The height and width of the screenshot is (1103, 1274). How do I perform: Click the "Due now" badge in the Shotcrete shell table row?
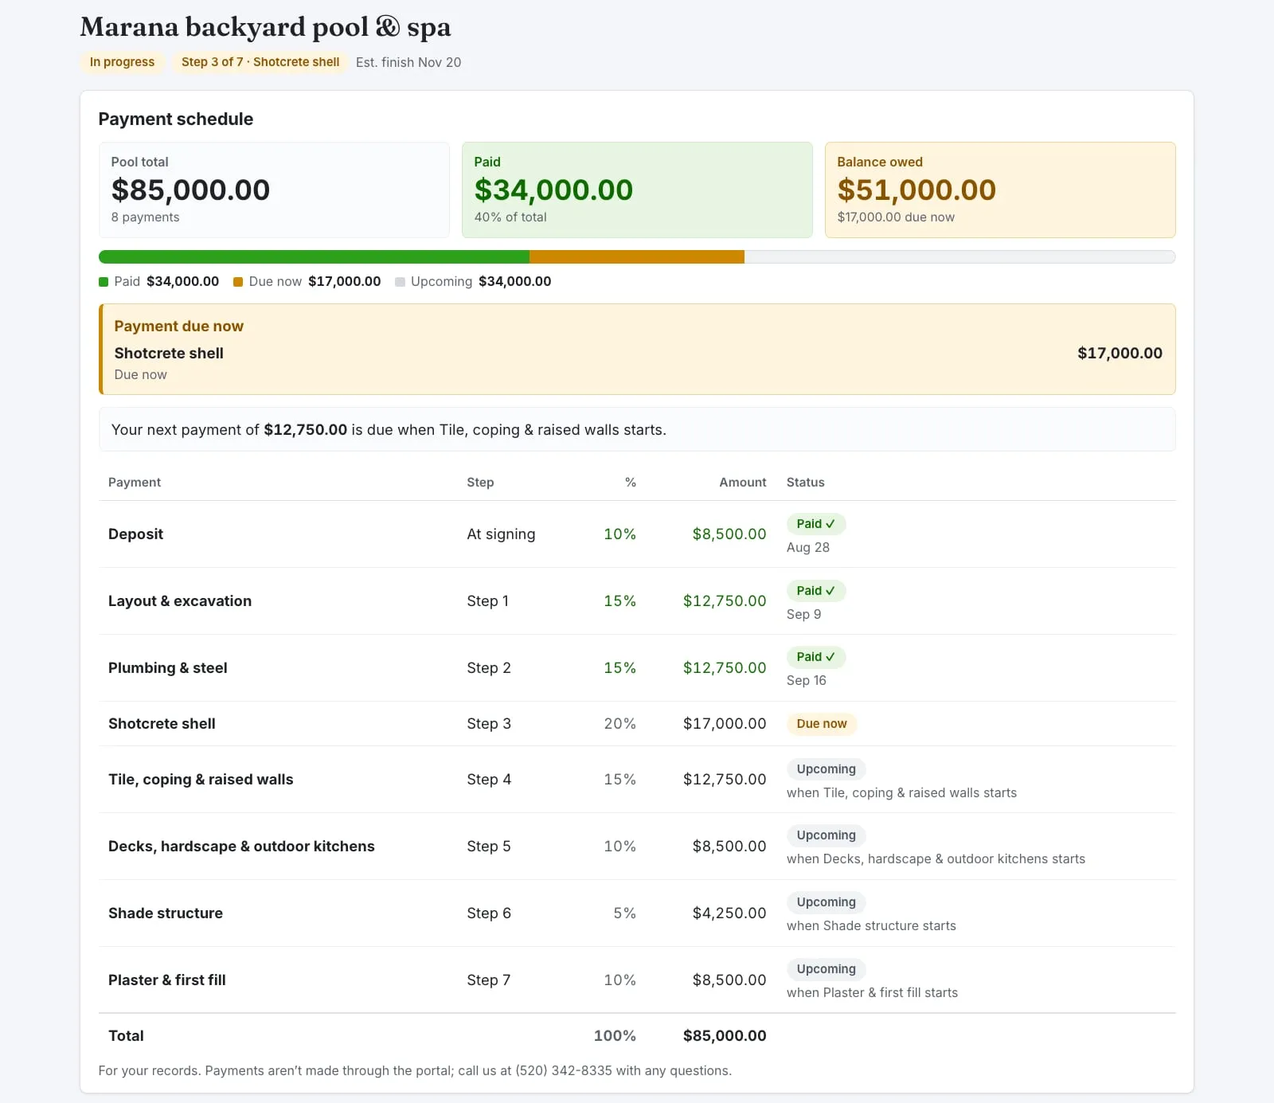pos(822,724)
